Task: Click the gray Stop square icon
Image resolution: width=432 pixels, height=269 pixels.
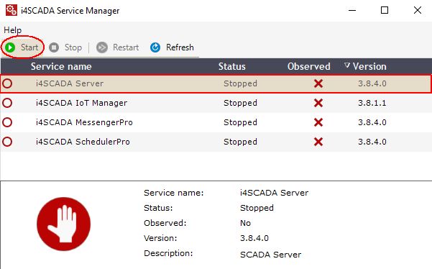Action: (54, 47)
